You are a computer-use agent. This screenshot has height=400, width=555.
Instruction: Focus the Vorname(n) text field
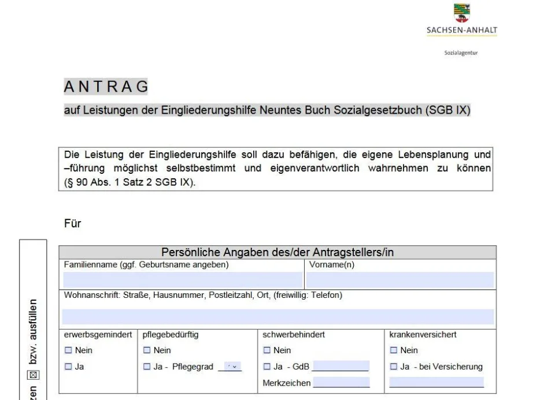399,280
